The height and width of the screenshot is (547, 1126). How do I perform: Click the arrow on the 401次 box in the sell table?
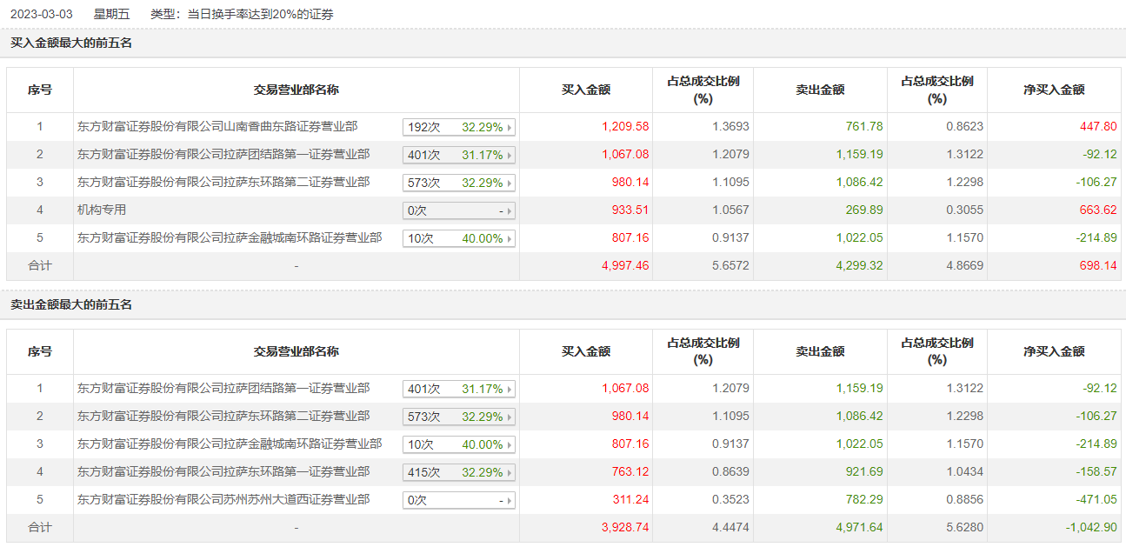[x=510, y=389]
